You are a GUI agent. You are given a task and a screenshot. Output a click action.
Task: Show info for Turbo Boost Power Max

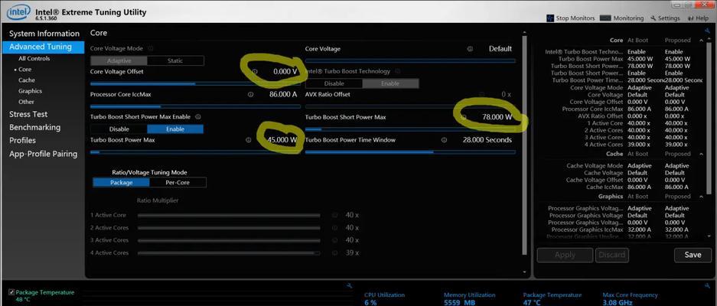[x=248, y=140]
